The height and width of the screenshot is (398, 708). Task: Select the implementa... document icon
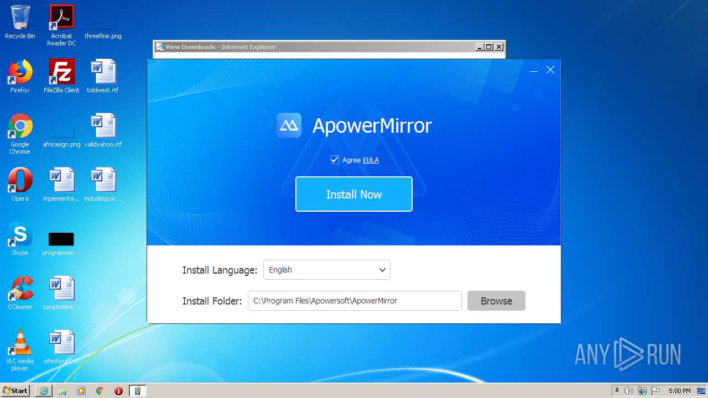61,185
